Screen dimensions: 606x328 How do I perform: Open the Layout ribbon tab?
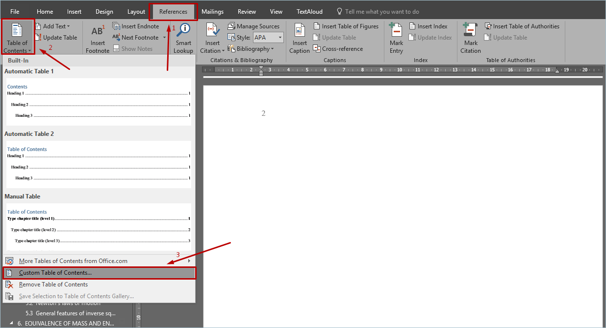click(x=136, y=12)
